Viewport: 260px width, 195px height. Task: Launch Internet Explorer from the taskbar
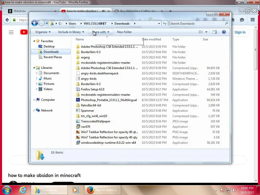(x=23, y=190)
